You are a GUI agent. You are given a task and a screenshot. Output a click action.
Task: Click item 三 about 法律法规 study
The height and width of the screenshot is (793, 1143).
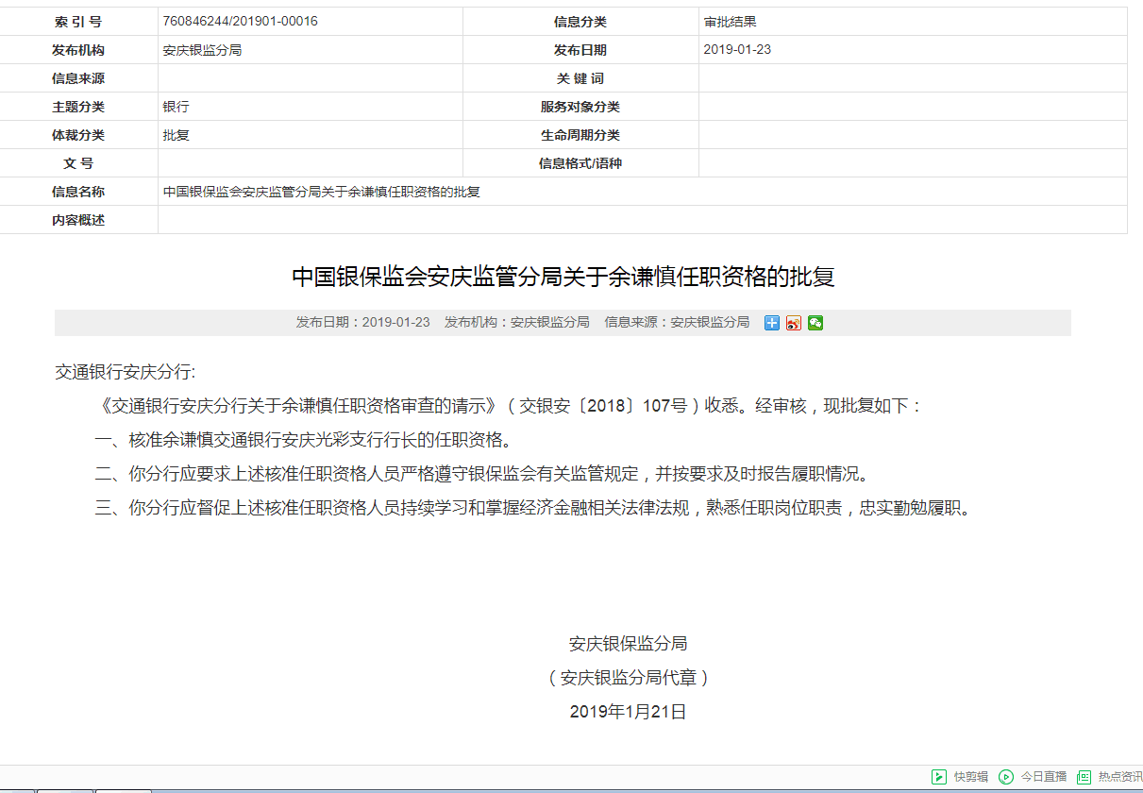pyautogui.click(x=532, y=508)
